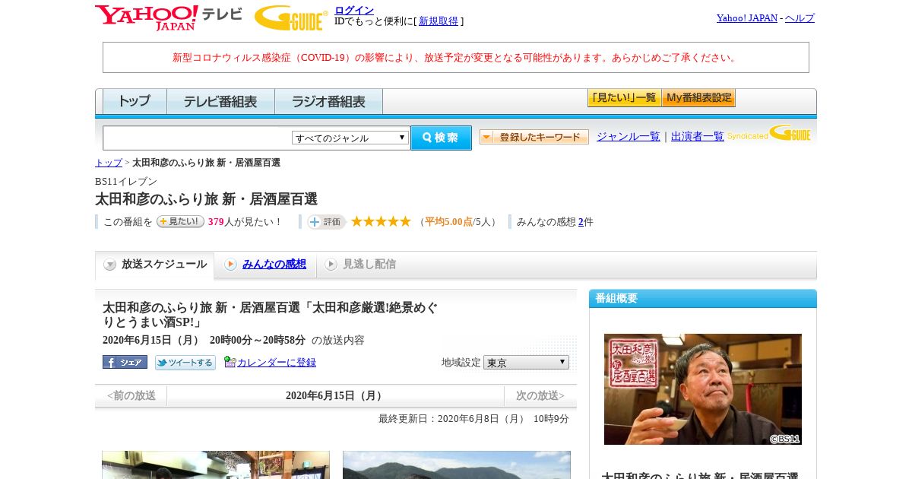This screenshot has height=479, width=912.
Task: Click the 最終更新日 date text
Action: [x=473, y=419]
